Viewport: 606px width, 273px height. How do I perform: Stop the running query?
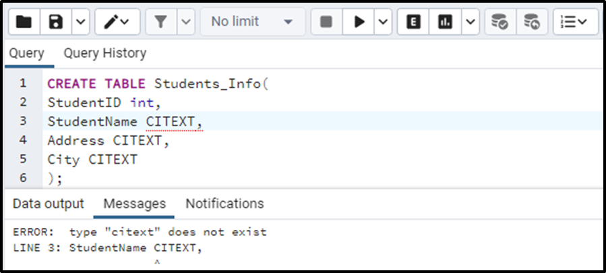tap(326, 22)
